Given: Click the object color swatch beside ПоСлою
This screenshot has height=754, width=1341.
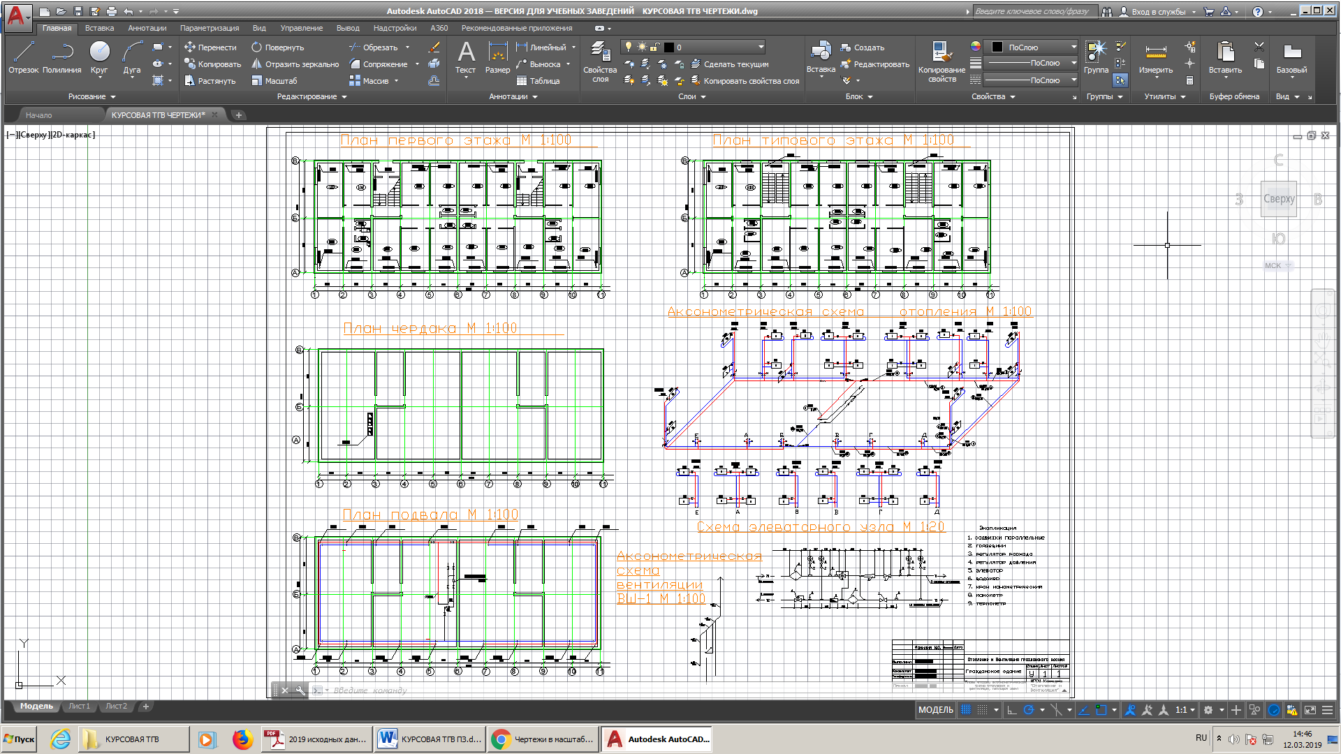Looking at the screenshot, I should click(997, 47).
